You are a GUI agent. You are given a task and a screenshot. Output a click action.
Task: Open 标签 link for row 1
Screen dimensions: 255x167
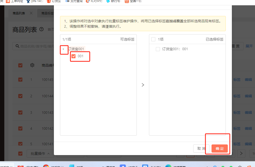pos(237,80)
